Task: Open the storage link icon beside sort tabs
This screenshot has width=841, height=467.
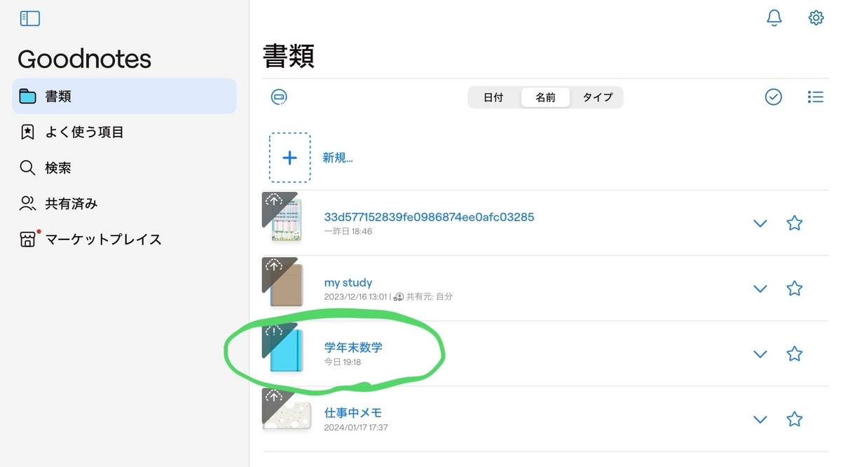Action: click(x=279, y=97)
